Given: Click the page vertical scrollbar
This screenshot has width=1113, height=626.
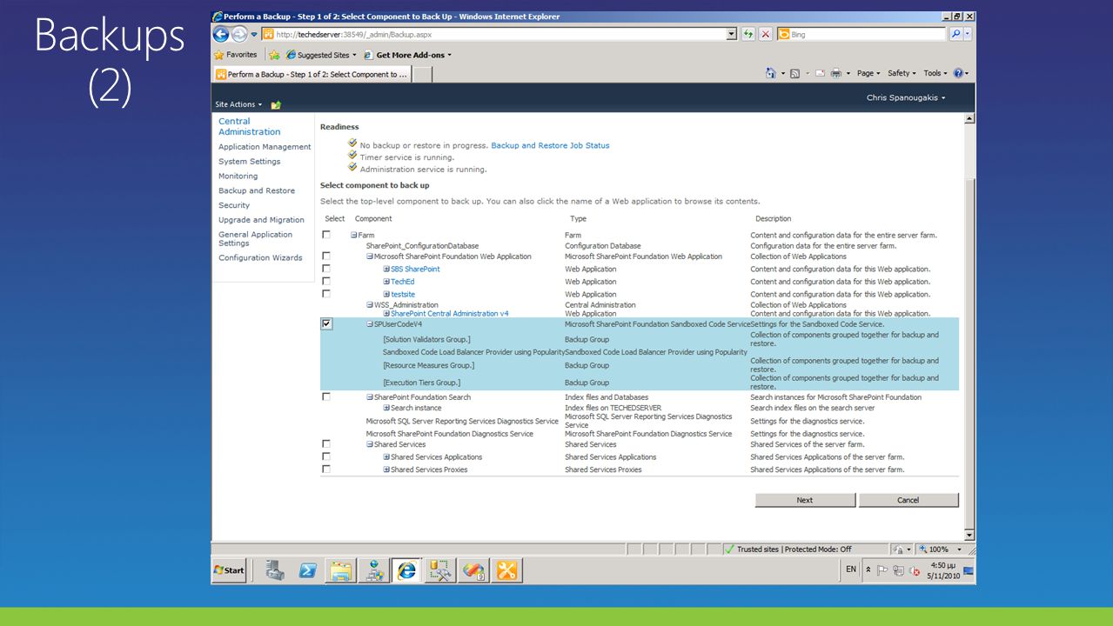Looking at the screenshot, I should [x=969, y=326].
